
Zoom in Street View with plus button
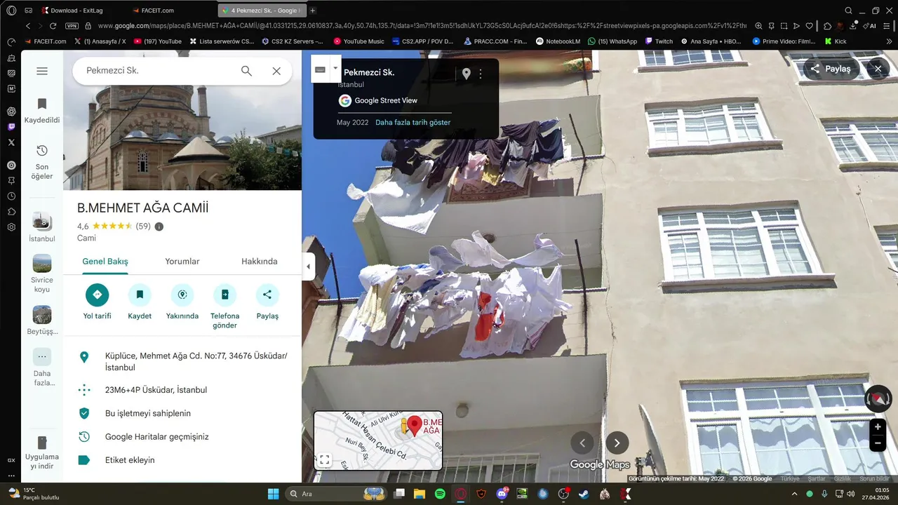[x=878, y=427]
